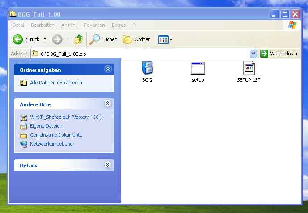Select the setup application icon
This screenshot has height=213, width=308.
[198, 68]
